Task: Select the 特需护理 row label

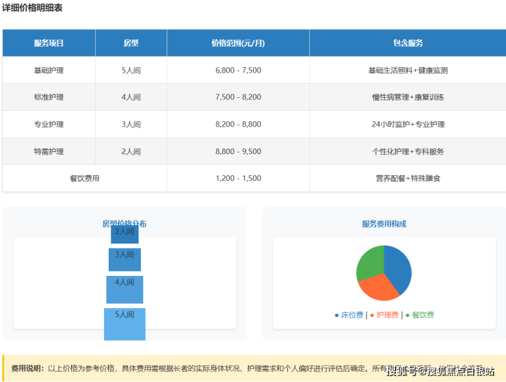Action: point(49,151)
